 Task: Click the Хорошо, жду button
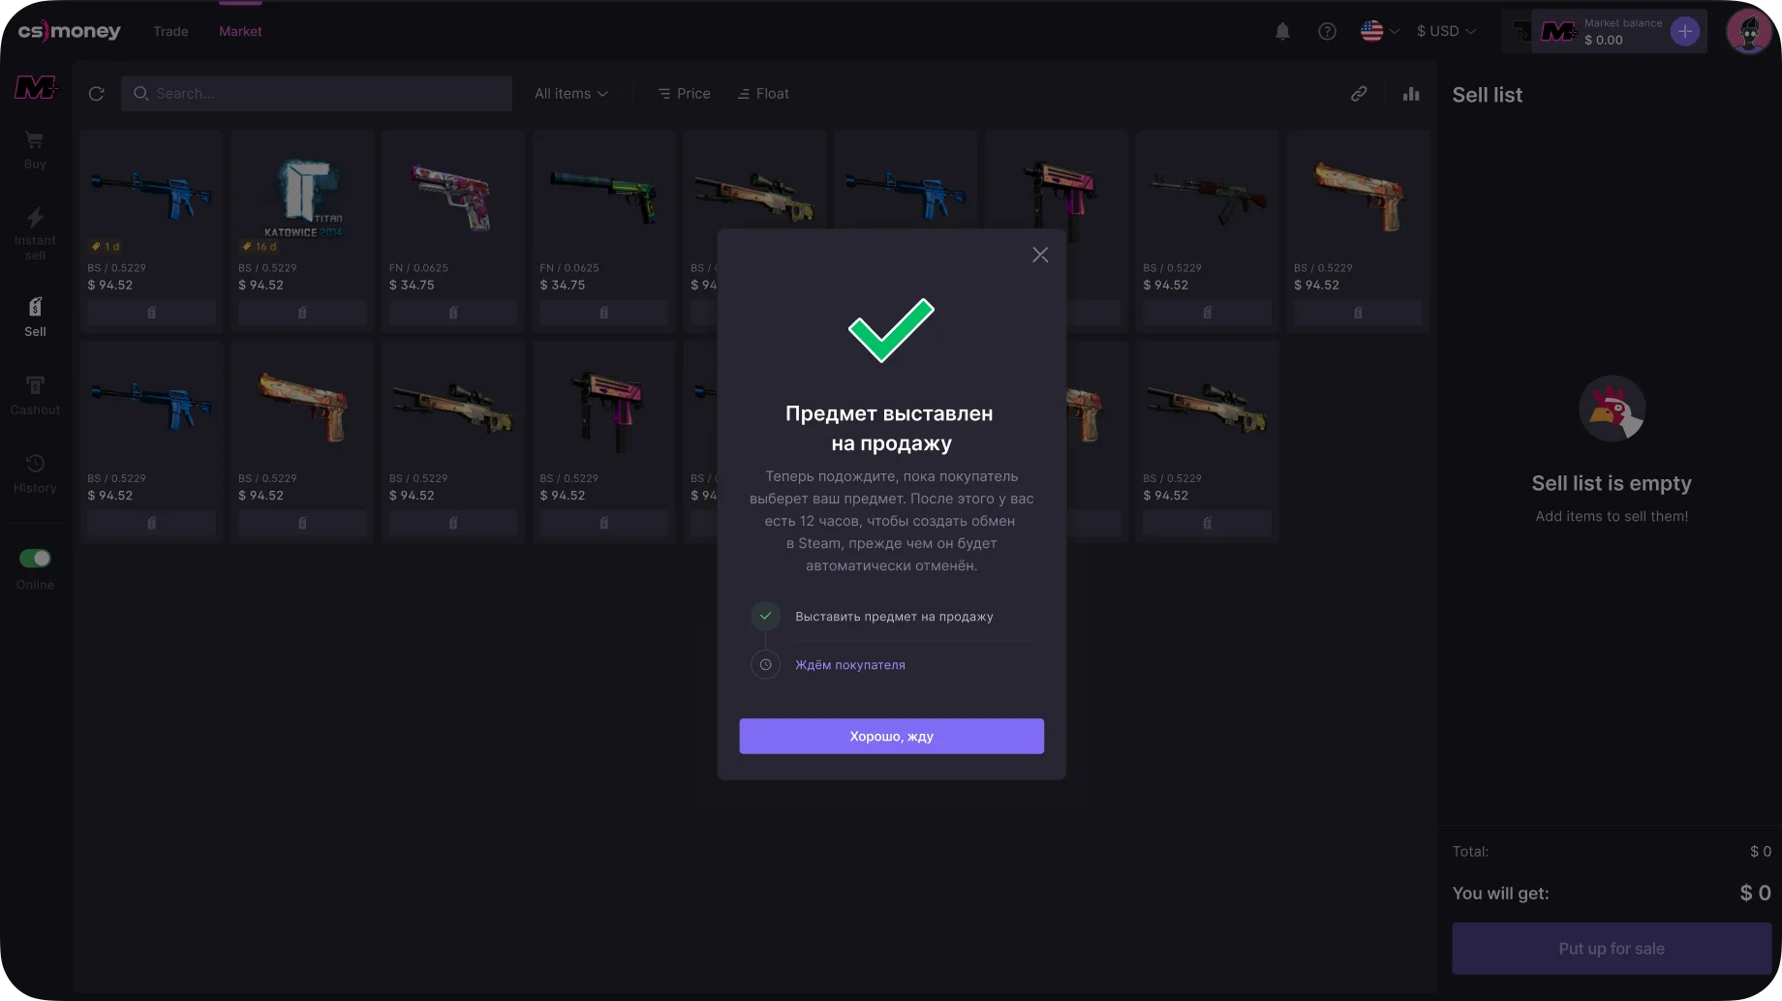pyautogui.click(x=892, y=736)
